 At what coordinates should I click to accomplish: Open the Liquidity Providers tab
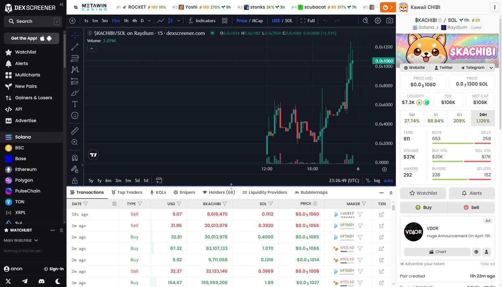click(x=264, y=192)
